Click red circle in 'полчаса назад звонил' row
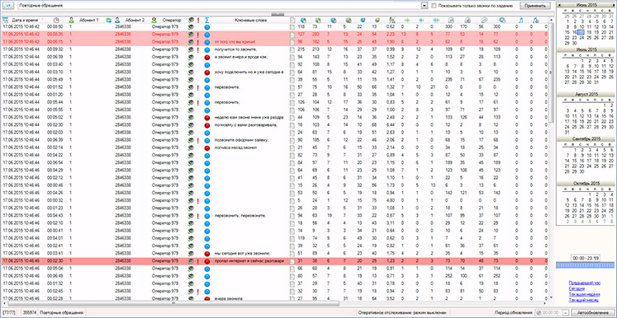617x318 pixels. 207,147
